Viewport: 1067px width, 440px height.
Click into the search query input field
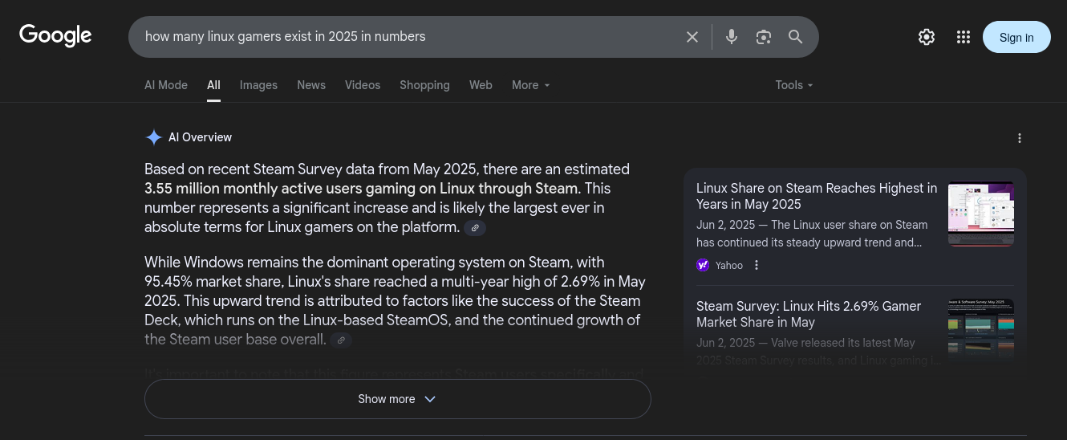tap(409, 37)
